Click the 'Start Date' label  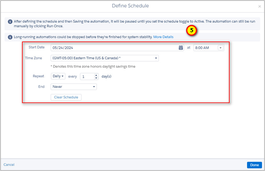click(37, 47)
